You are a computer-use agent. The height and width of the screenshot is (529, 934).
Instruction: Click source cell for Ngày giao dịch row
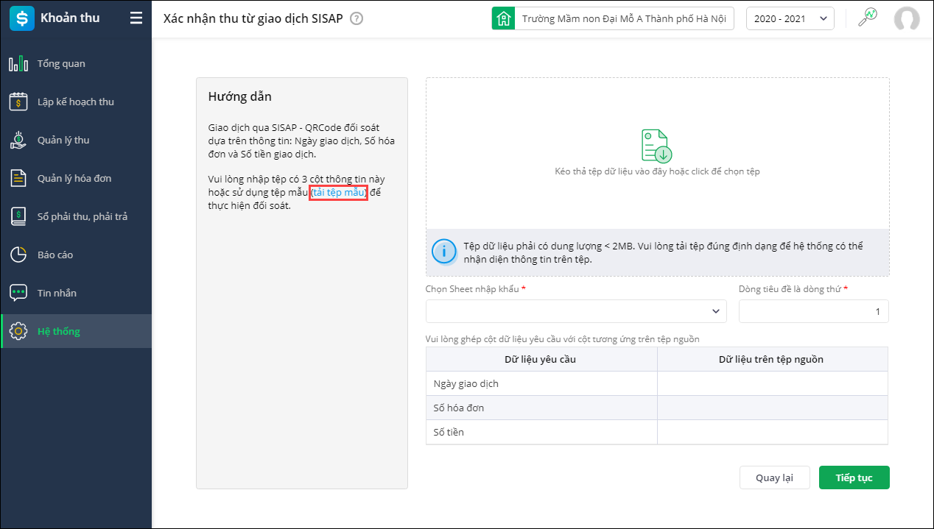773,383
